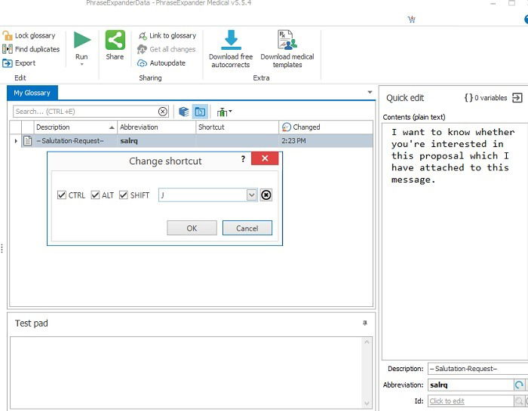Click Get all changes

(167, 49)
